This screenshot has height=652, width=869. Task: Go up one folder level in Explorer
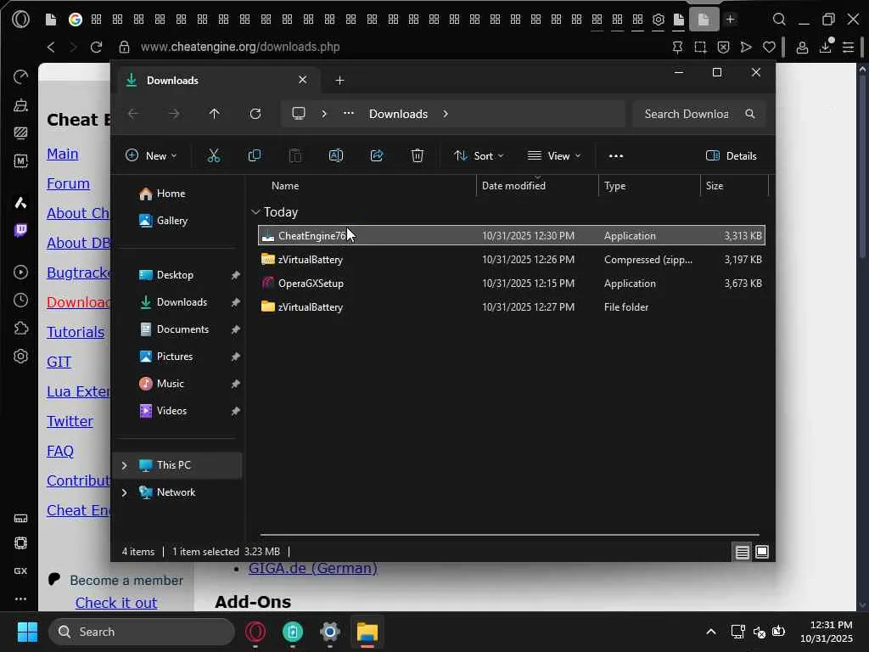coord(214,114)
